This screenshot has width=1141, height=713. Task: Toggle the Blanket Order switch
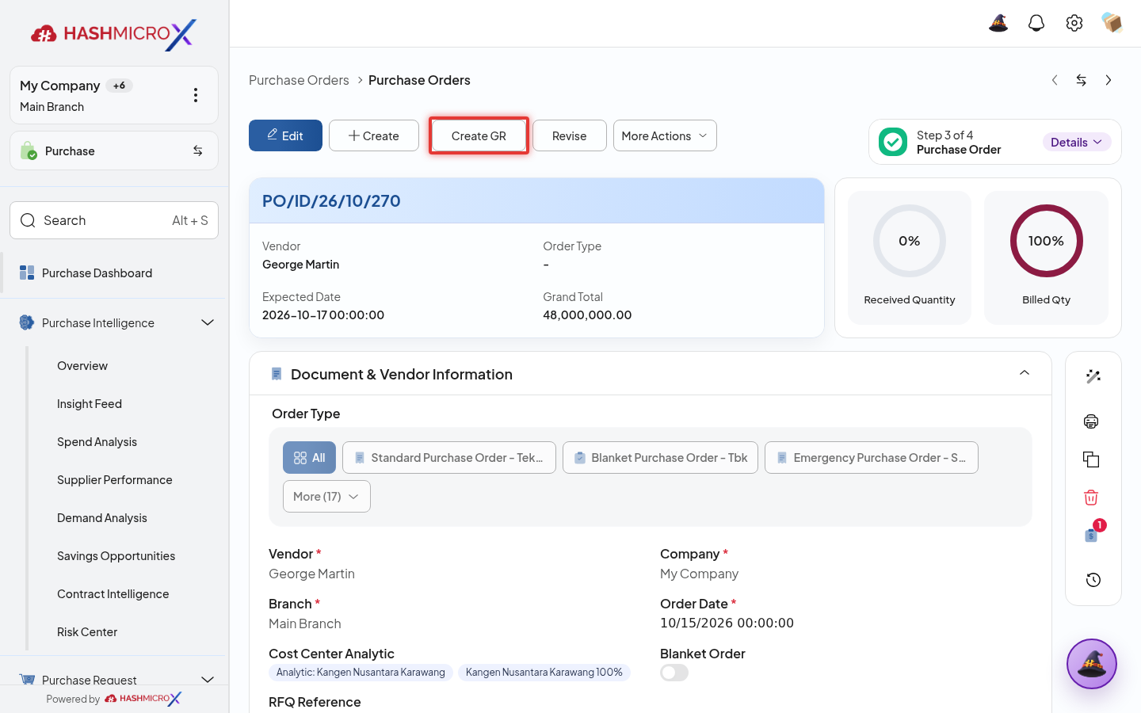(x=674, y=673)
